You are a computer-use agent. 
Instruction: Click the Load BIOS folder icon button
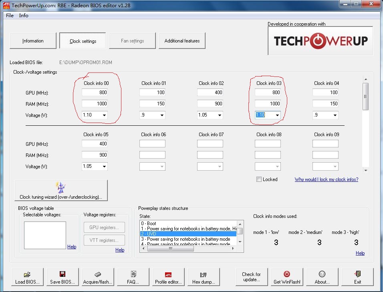click(27, 277)
